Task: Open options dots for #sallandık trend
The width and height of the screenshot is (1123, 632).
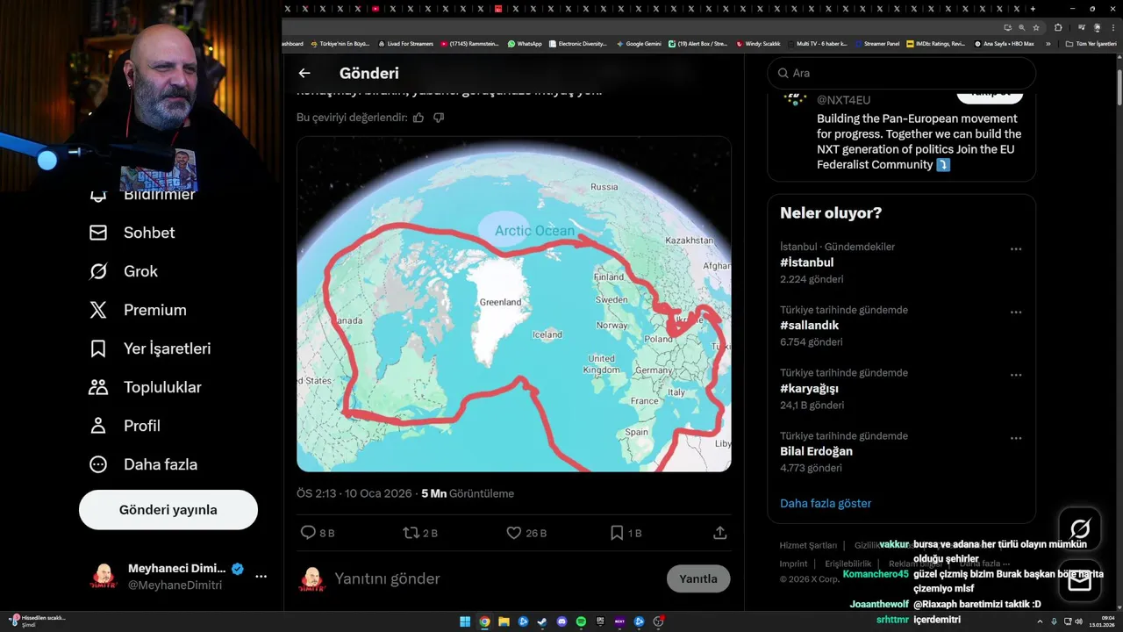Action: pyautogui.click(x=1016, y=312)
